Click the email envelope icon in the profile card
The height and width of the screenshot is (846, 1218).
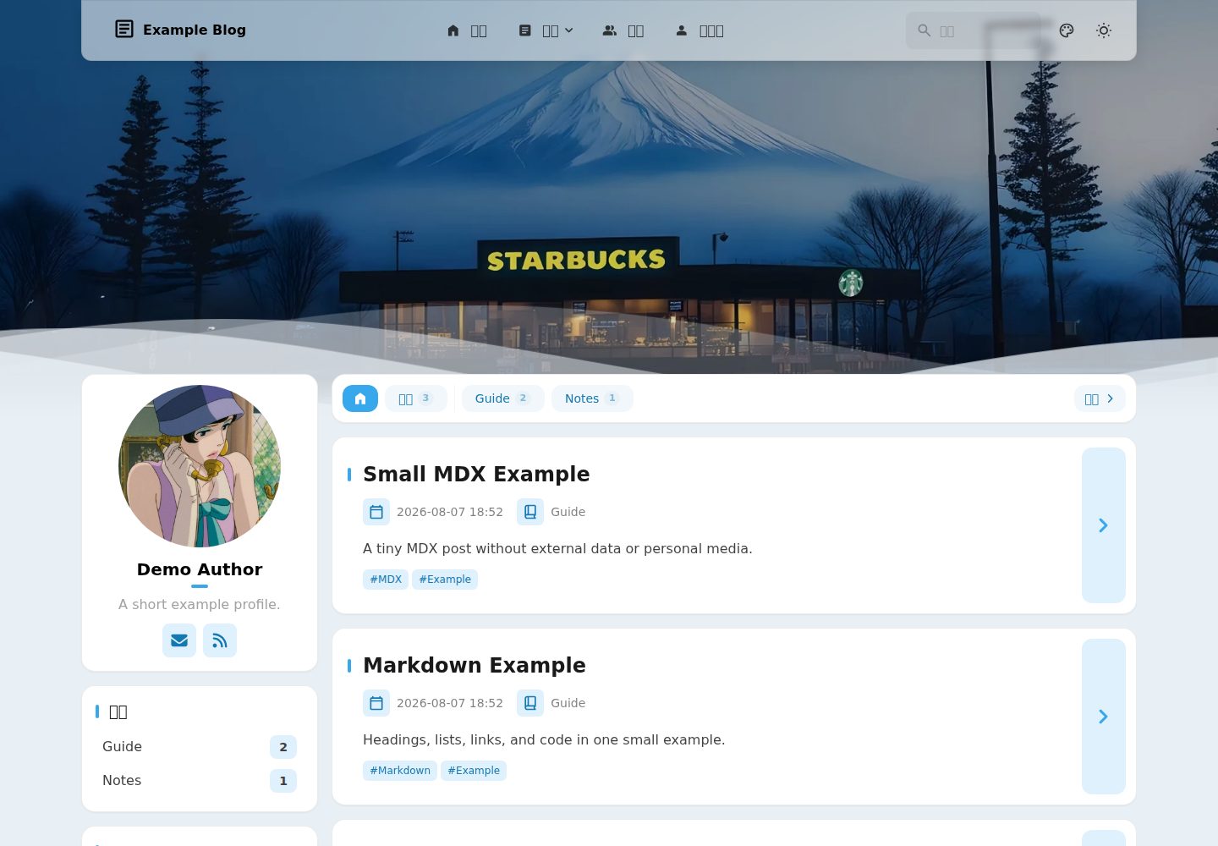coord(179,640)
